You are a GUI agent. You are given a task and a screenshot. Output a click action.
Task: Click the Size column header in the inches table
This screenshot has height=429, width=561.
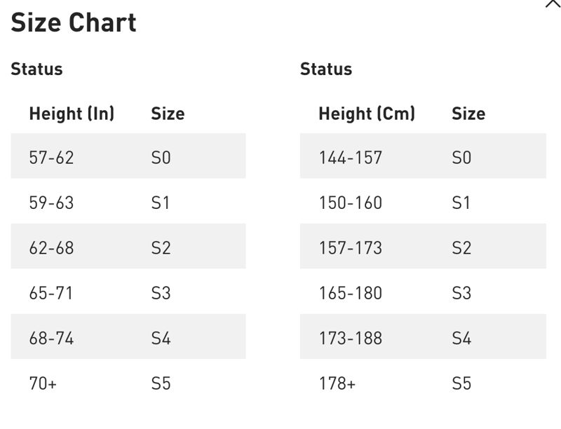(x=168, y=114)
